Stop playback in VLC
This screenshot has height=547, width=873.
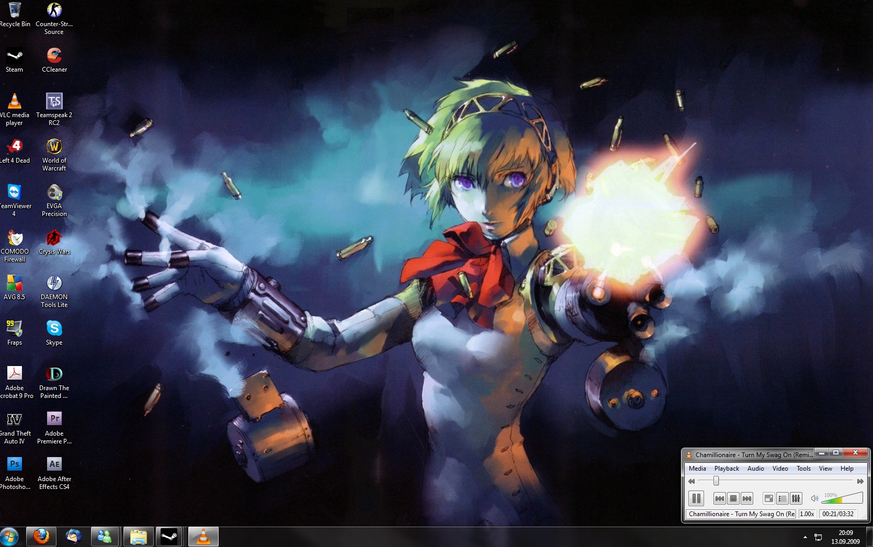pos(733,498)
